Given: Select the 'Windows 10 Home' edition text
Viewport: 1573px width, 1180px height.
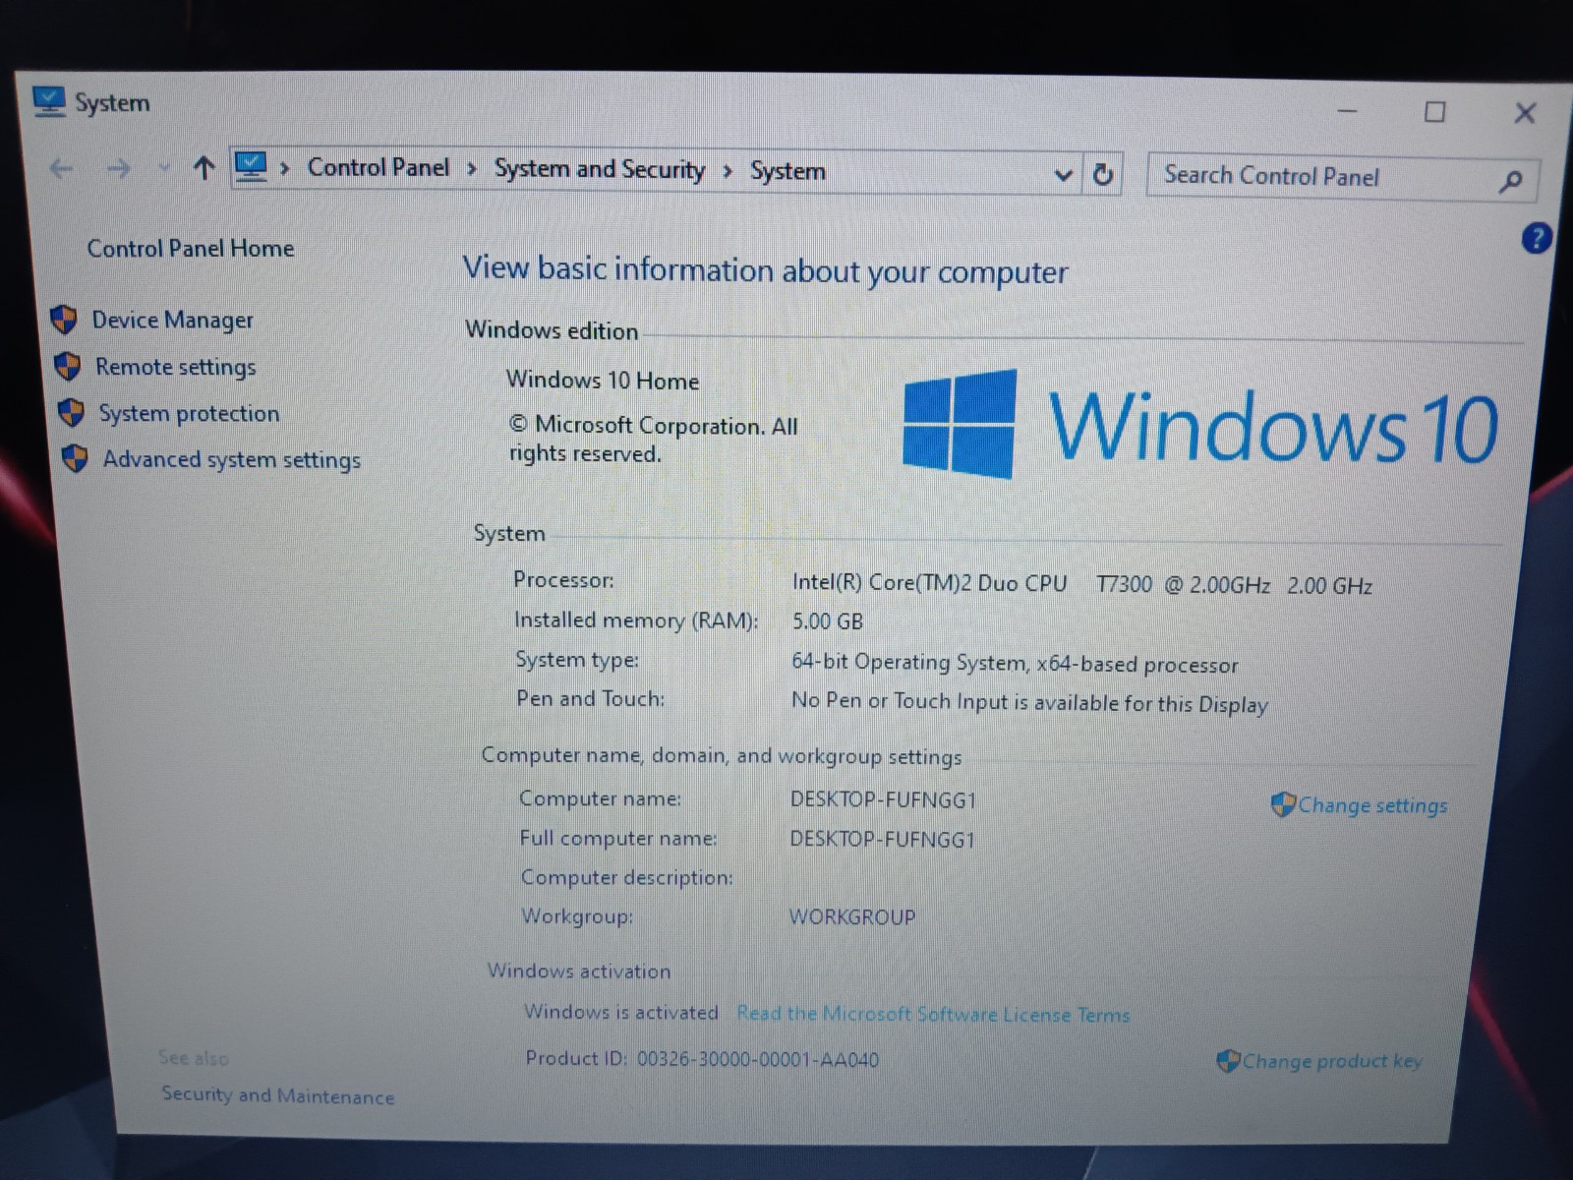Looking at the screenshot, I should click(x=603, y=381).
